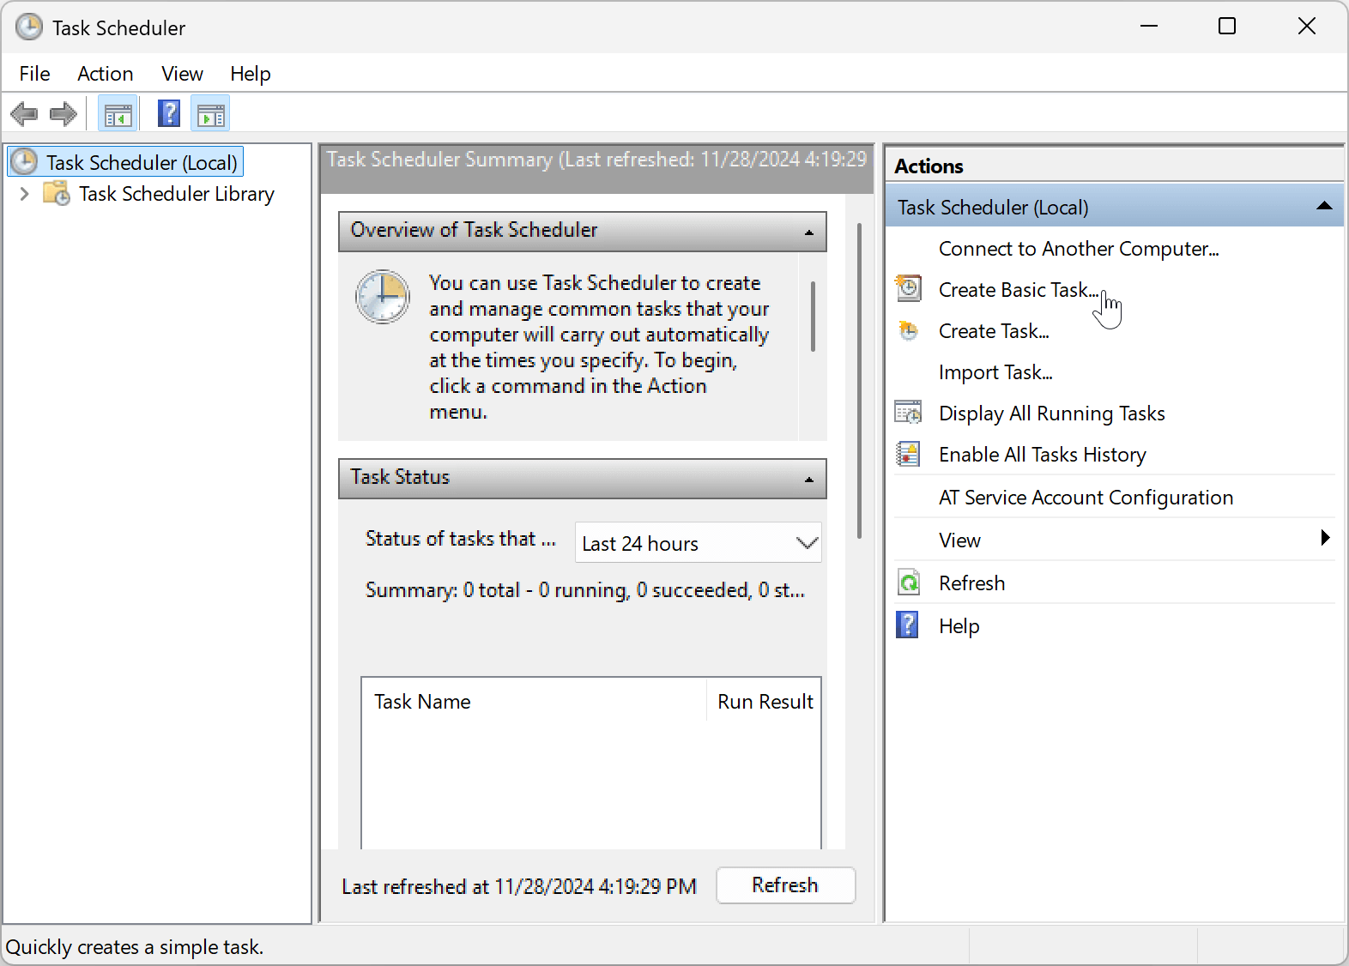
Task: Click the 'Status of tasks that ...' label
Action: 460,539
